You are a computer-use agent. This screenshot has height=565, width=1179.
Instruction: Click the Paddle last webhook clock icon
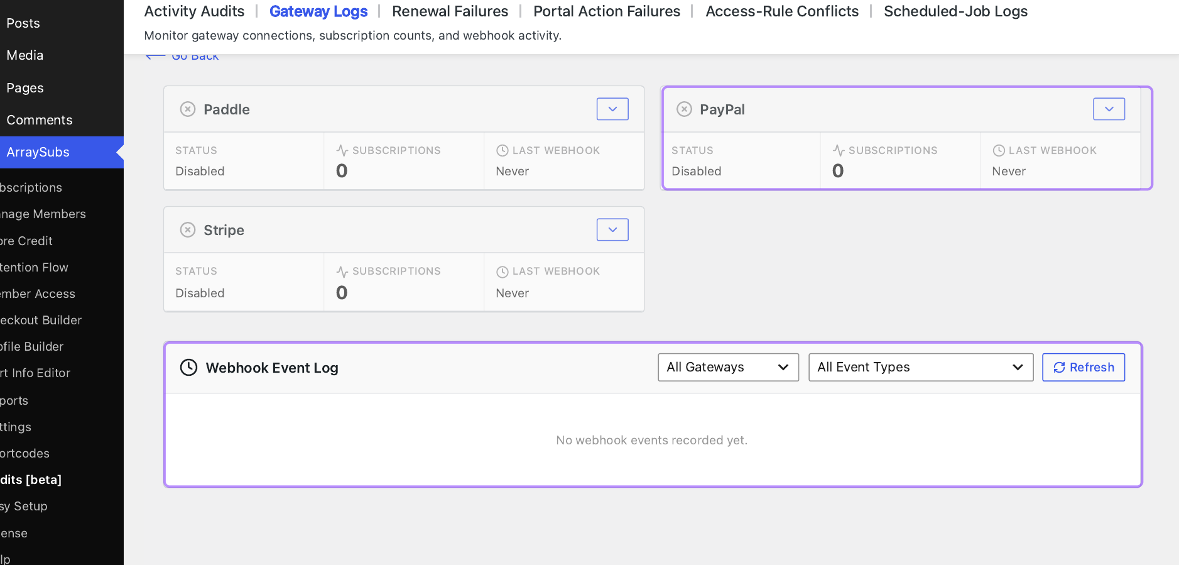(503, 151)
